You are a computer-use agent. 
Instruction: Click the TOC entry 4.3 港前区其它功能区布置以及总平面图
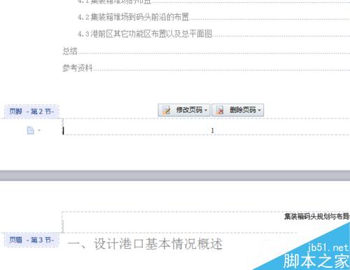coord(145,34)
